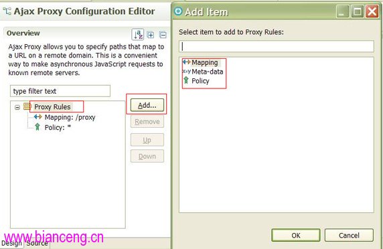
Task: Focus the type filter text field
Action: point(60,91)
